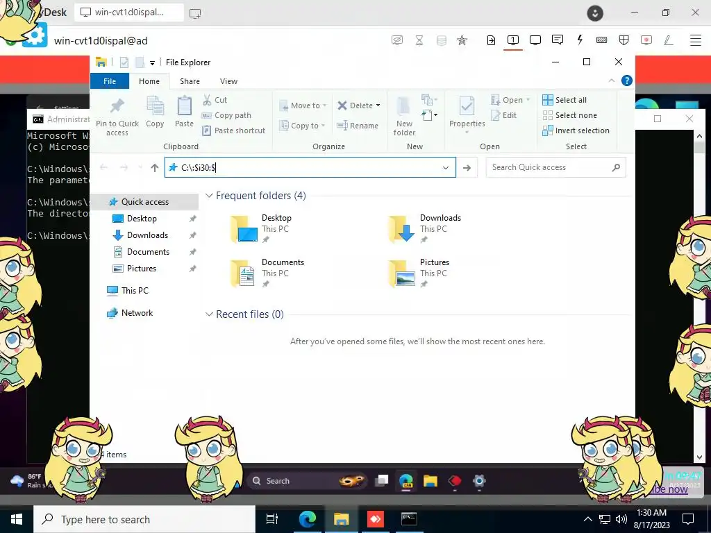Click the Up arrow navigation button
Screen dimensions: 711x533
coord(155,168)
